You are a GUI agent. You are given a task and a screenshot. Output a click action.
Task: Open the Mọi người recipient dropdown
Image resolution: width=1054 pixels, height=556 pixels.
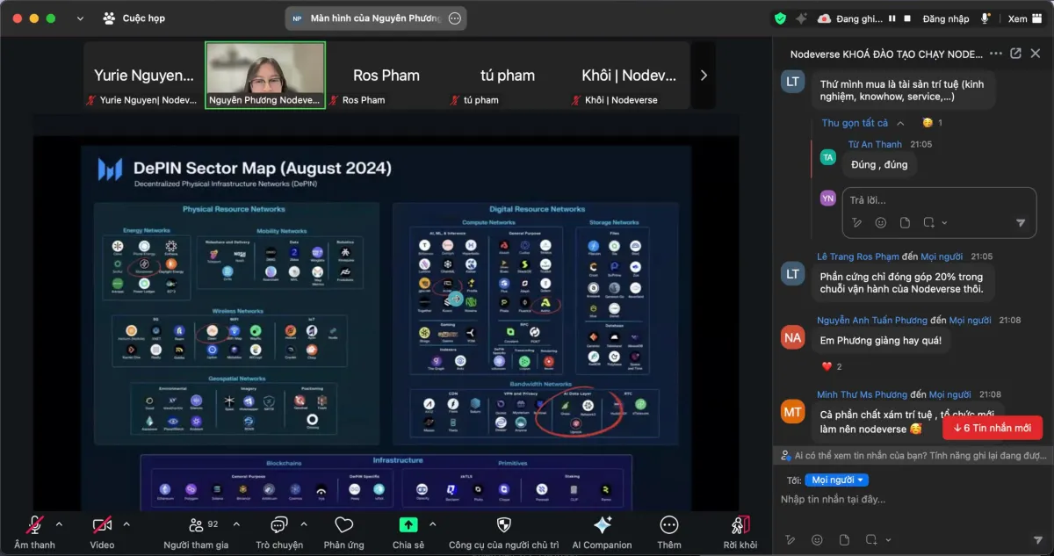(836, 480)
